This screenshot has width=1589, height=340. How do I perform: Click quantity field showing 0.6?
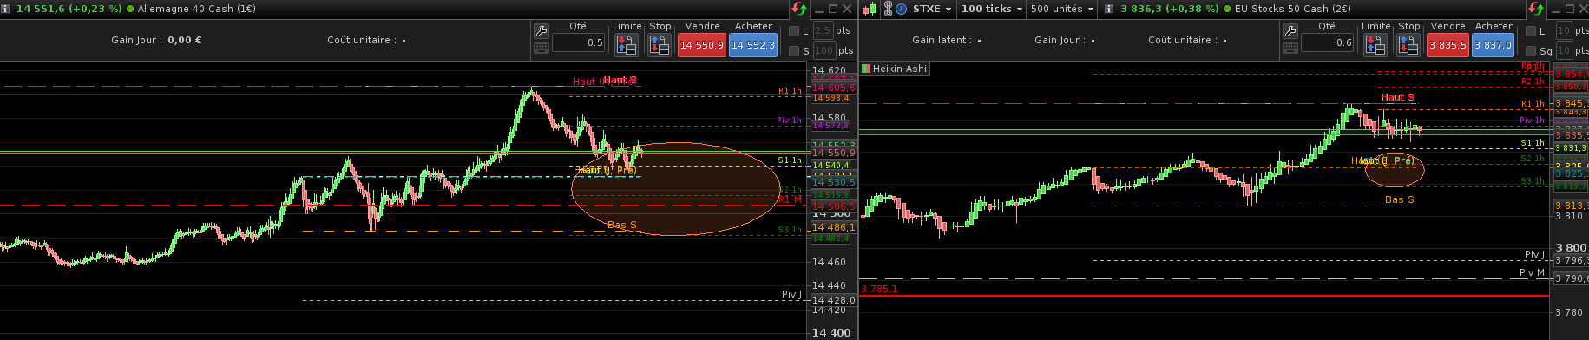(1327, 42)
